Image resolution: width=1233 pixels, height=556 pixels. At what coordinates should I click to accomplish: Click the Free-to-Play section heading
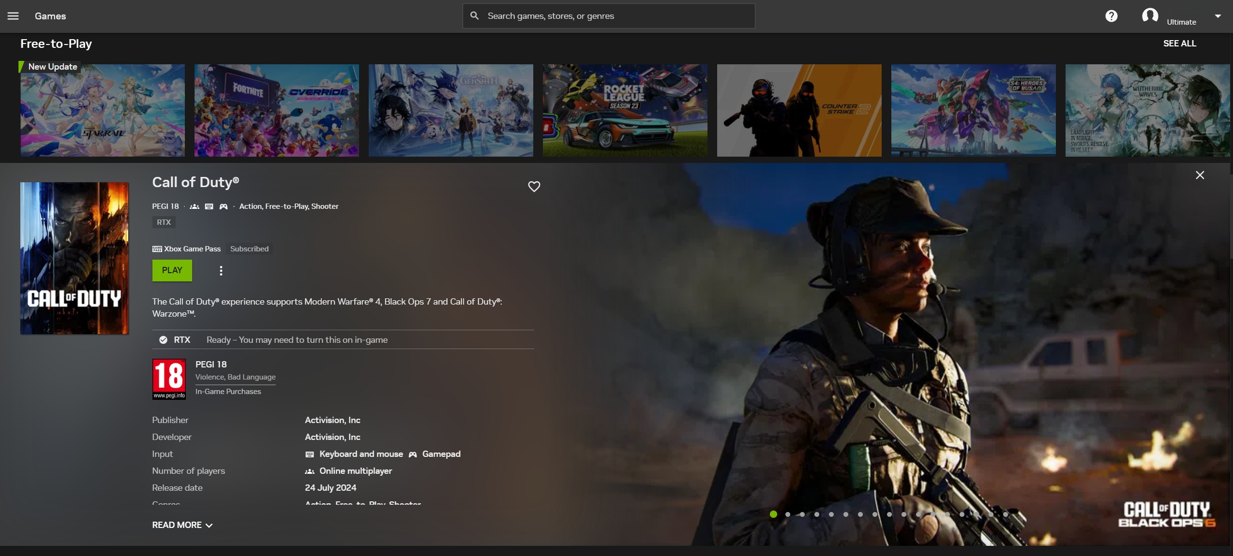click(x=56, y=44)
